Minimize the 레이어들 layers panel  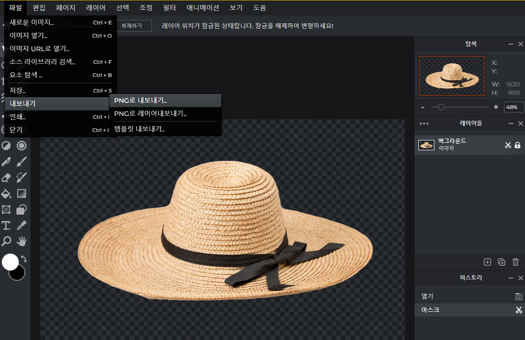[x=510, y=124]
